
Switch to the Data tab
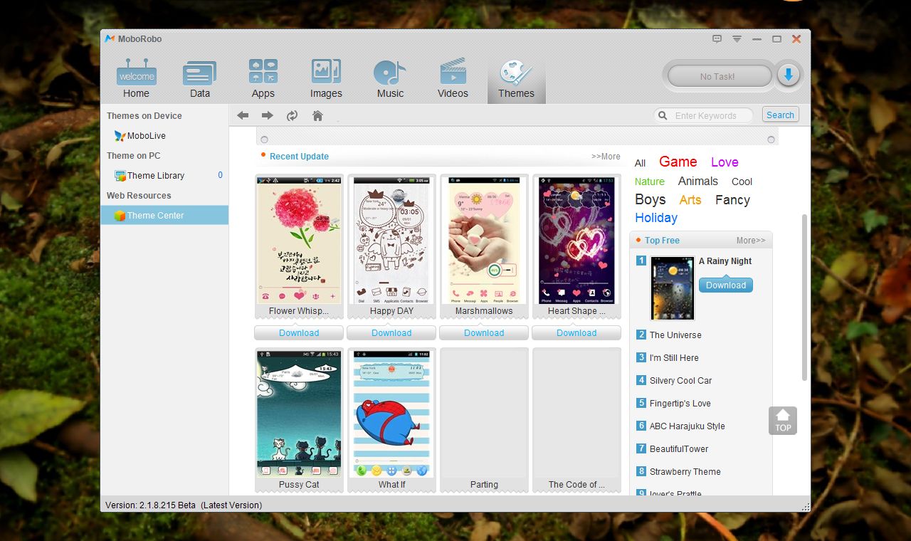click(x=199, y=78)
